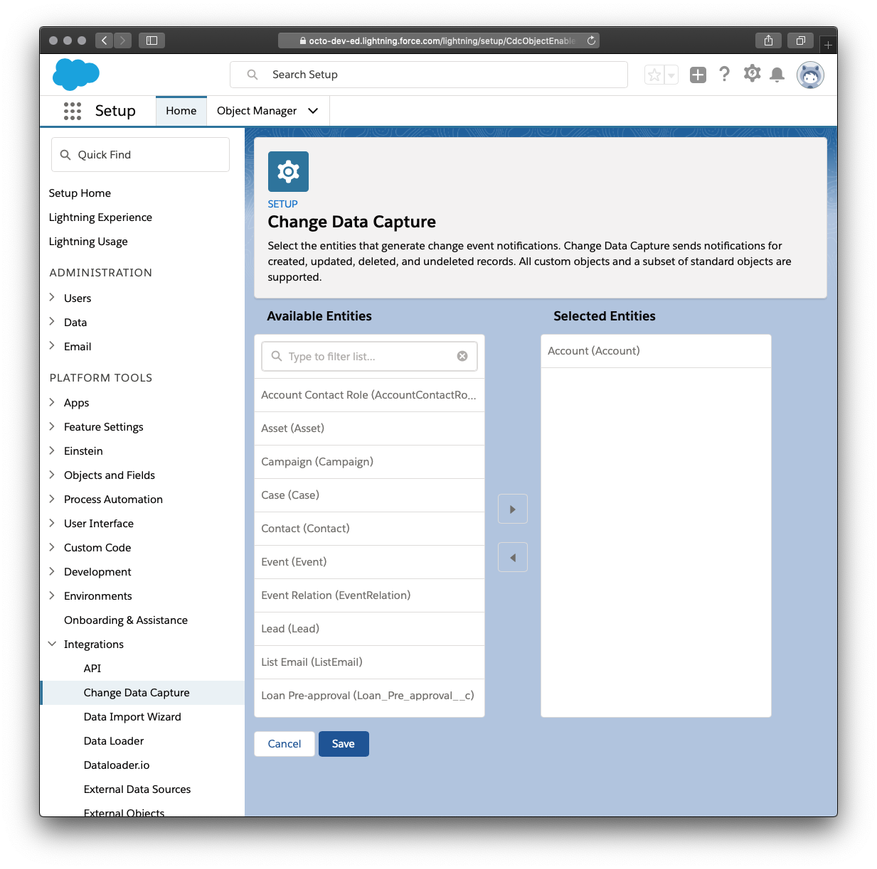
Task: Click the Cancel button
Action: click(x=285, y=744)
